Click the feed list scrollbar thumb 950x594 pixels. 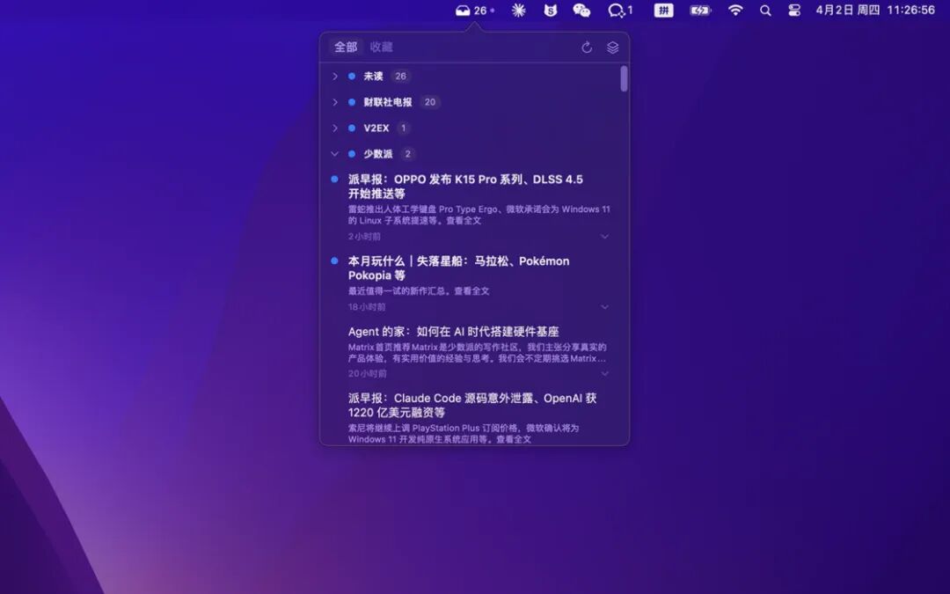click(x=624, y=79)
